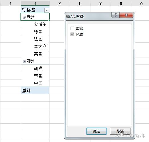The image size is (149, 142).
Task: Collapse the 亚洲 group
Action: click(x=24, y=62)
